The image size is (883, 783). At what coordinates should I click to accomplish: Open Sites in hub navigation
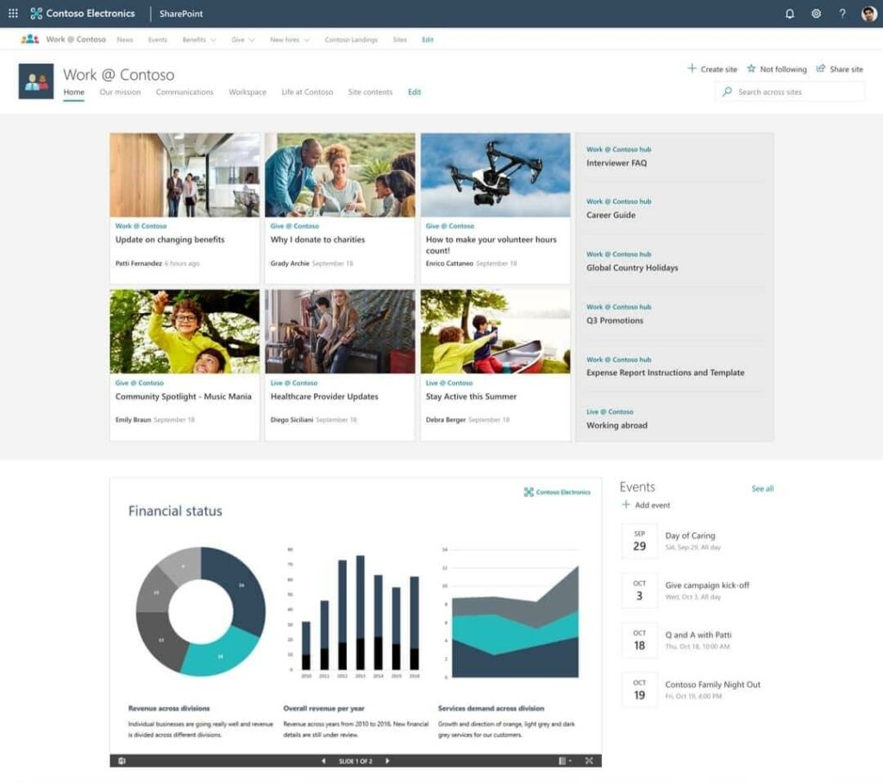pos(400,40)
